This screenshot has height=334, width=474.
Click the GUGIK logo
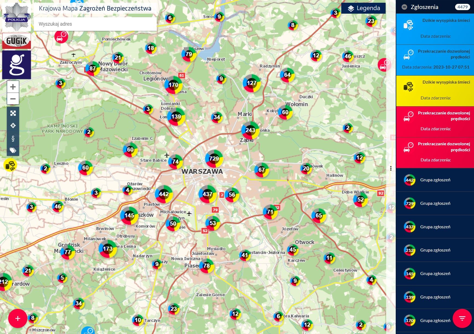click(16, 41)
